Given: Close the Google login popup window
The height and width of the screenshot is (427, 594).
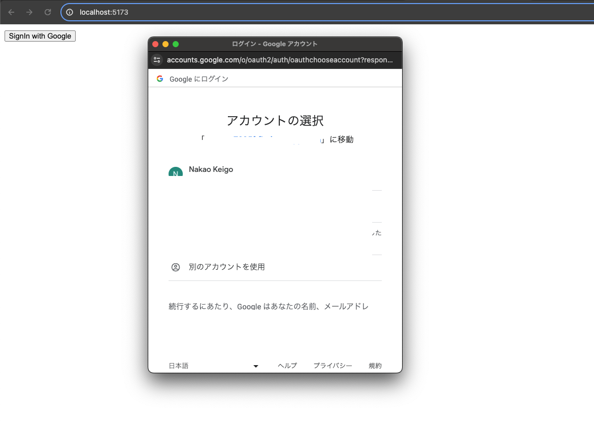Looking at the screenshot, I should (x=155, y=44).
